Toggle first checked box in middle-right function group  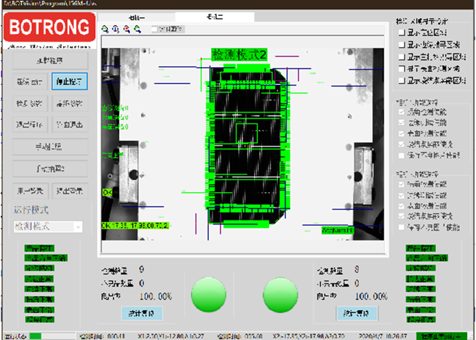pyautogui.click(x=401, y=112)
